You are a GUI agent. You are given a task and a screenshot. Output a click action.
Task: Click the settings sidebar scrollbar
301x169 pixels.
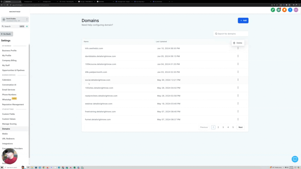click(x=29, y=101)
